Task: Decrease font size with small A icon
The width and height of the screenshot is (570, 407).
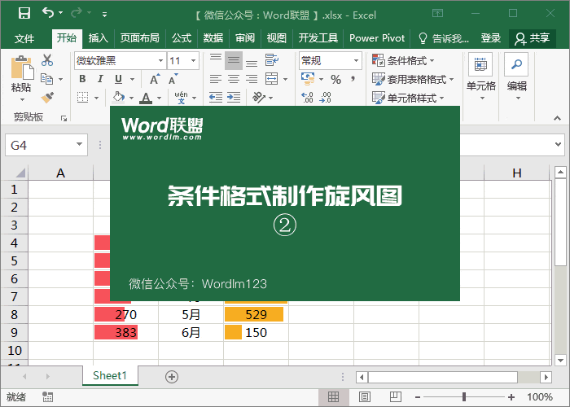Action: [173, 79]
